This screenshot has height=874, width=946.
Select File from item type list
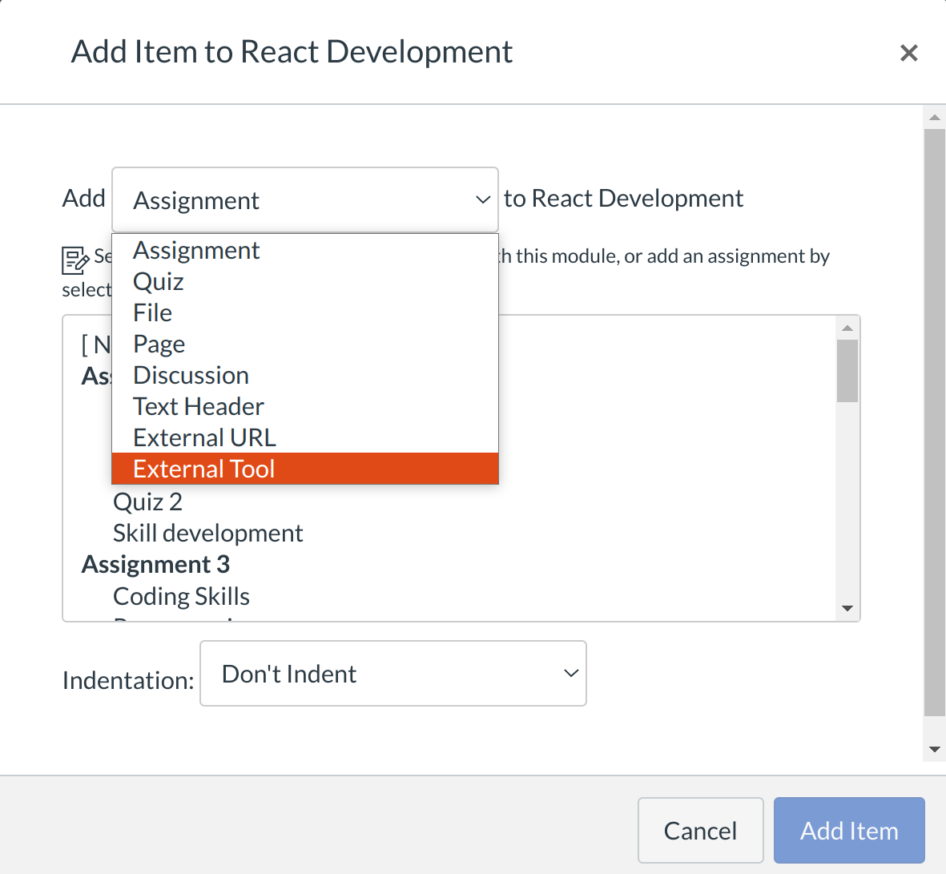153,313
